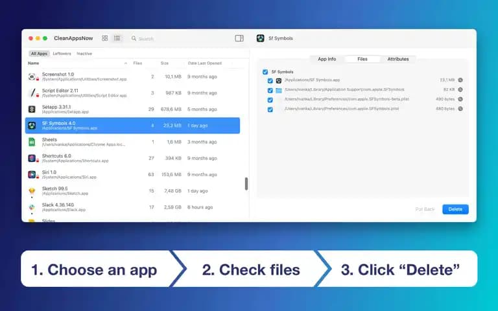
Task: Reveal SFSymbols.plist file in Finder
Action: point(460,109)
